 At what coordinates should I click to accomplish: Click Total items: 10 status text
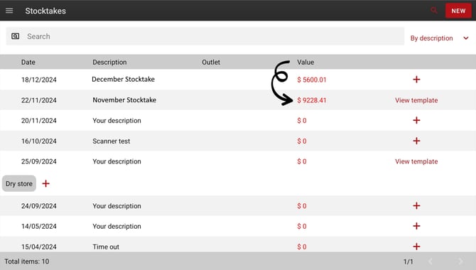(x=27, y=261)
